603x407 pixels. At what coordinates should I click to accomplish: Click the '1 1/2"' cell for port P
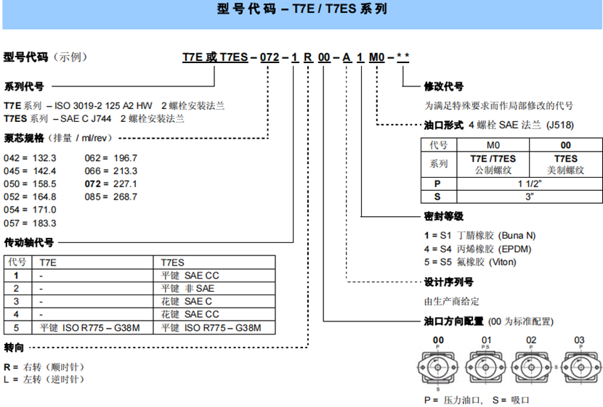[530, 184]
